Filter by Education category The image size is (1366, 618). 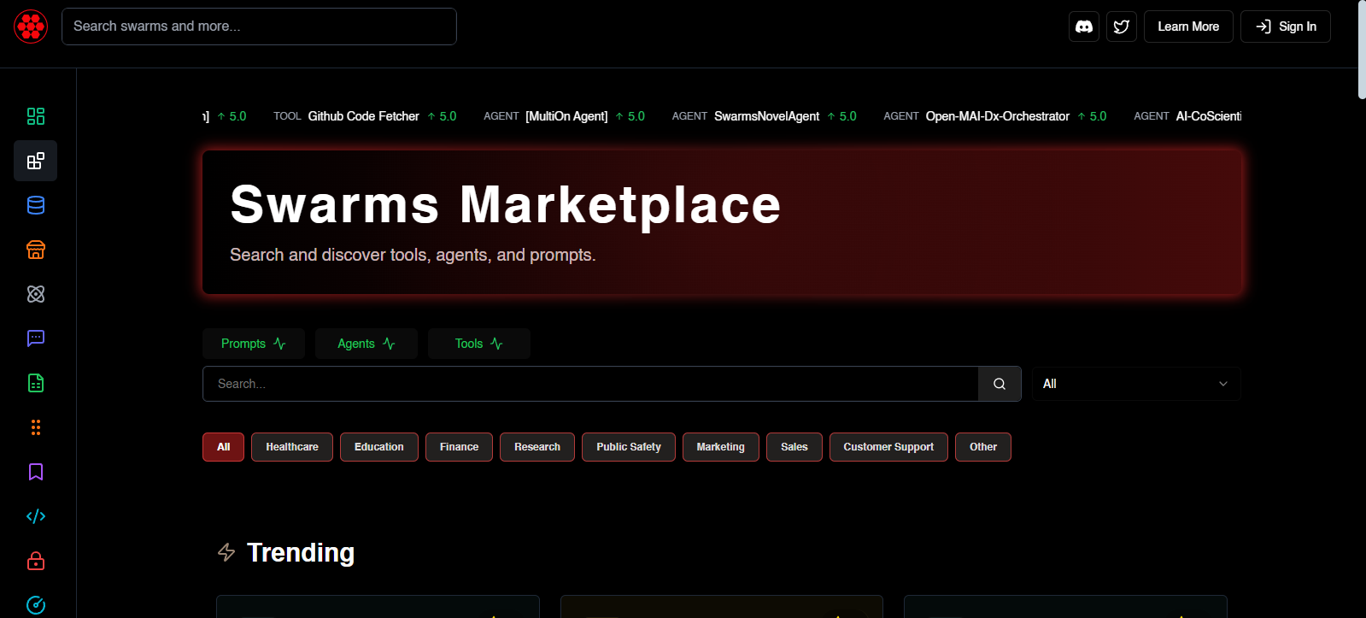(379, 447)
